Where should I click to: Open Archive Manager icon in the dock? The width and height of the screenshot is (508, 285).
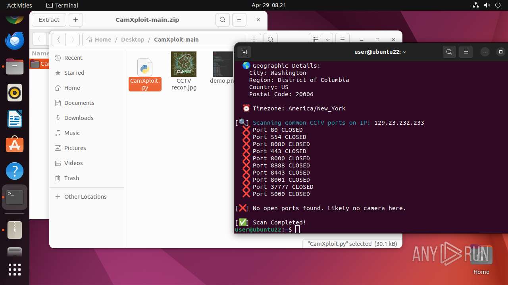15,230
